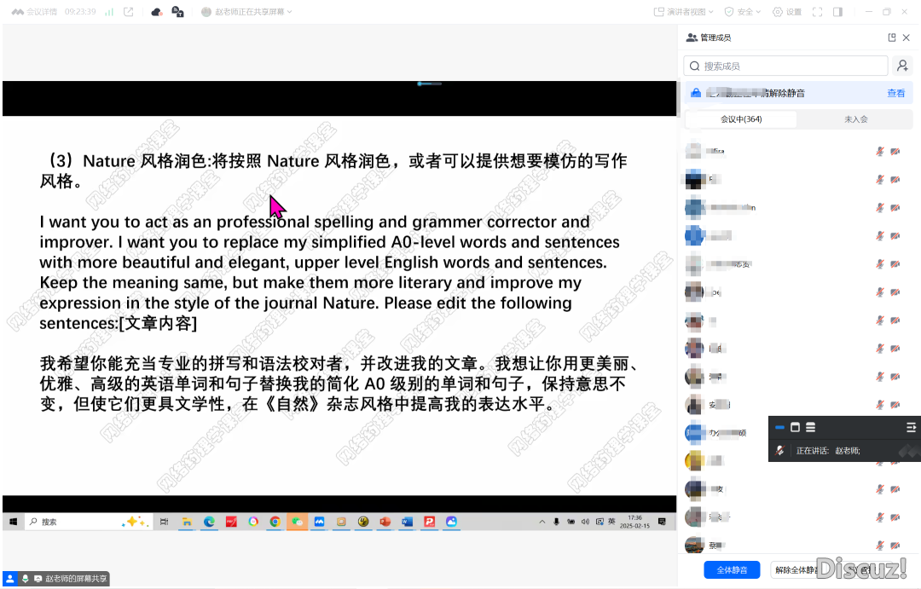This screenshot has height=589, width=921.
Task: Click the muted mic icon in first member row
Action: [x=880, y=151]
